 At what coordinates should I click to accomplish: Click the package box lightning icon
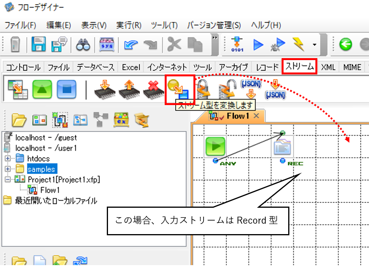point(142,120)
